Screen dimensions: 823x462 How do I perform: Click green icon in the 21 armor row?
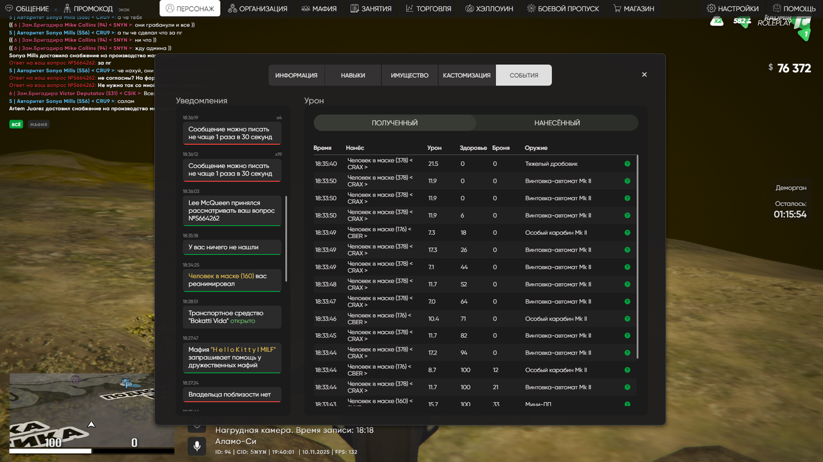[x=627, y=387]
